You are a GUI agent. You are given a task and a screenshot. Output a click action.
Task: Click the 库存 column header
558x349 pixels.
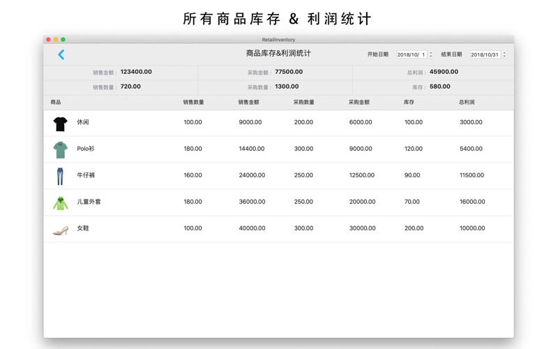(x=409, y=103)
